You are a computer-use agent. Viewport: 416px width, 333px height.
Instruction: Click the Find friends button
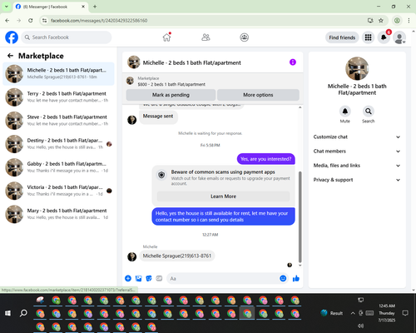[342, 37]
